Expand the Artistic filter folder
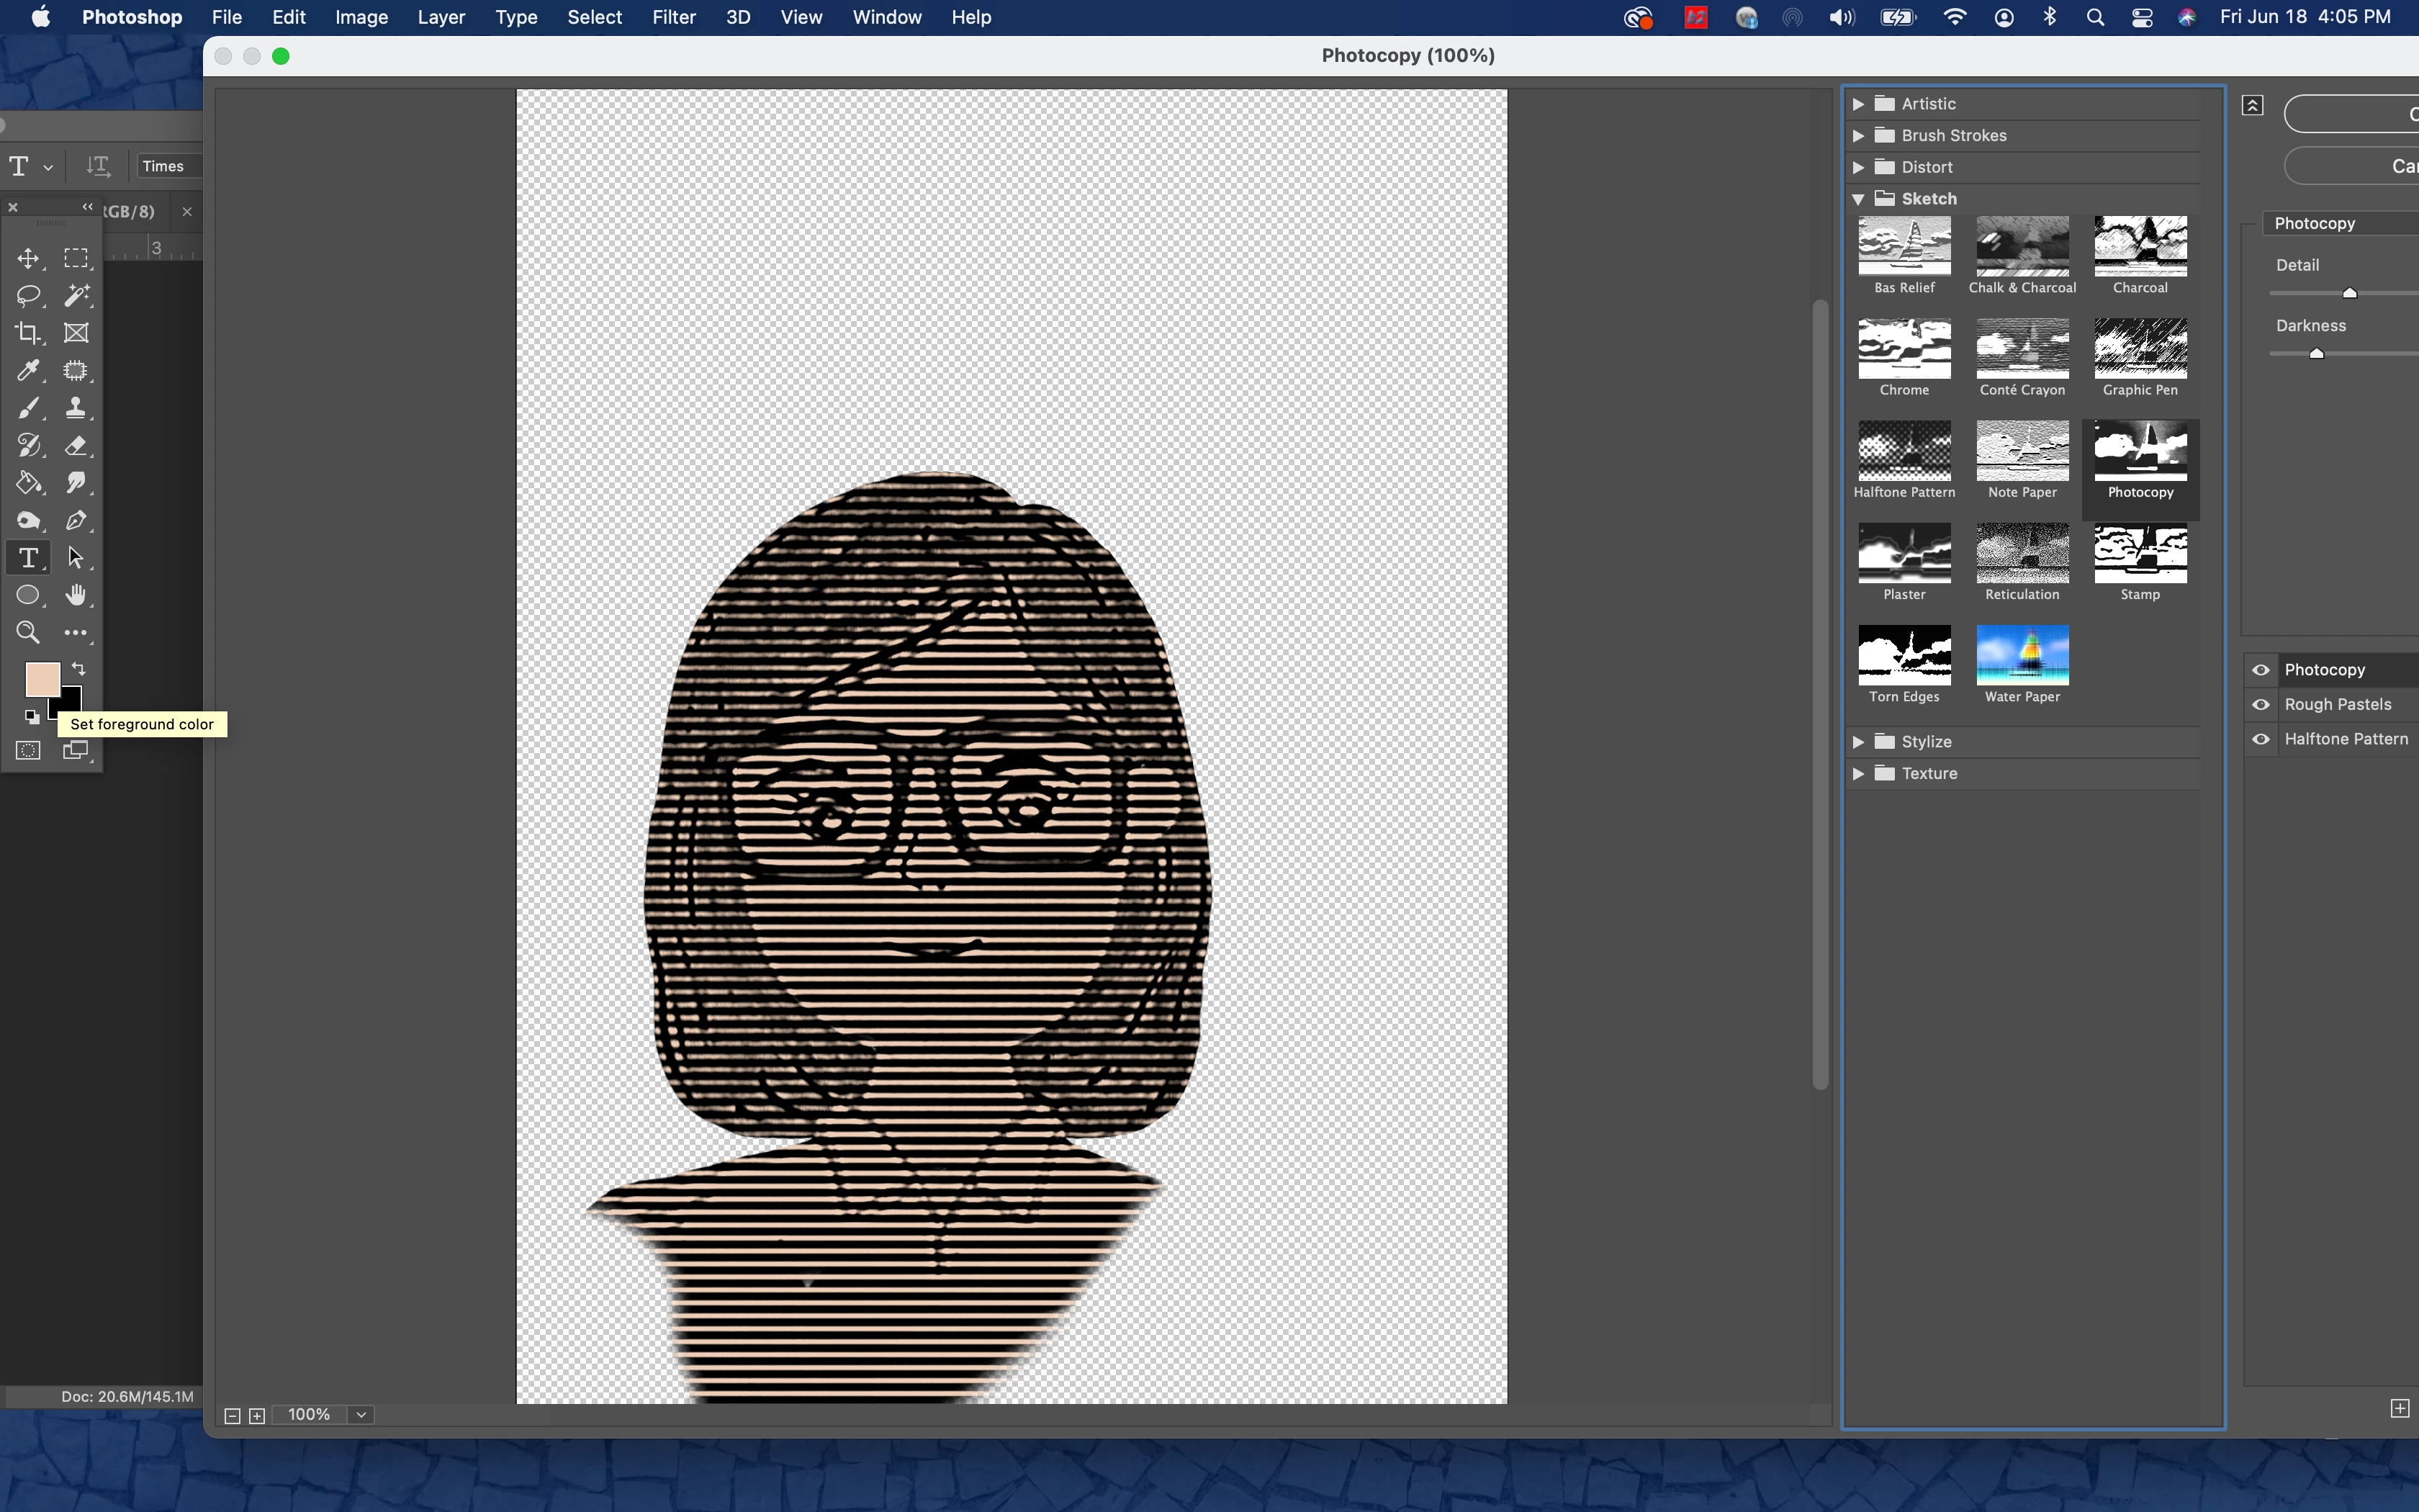Screen dimensions: 2419x1512 pos(1858,104)
